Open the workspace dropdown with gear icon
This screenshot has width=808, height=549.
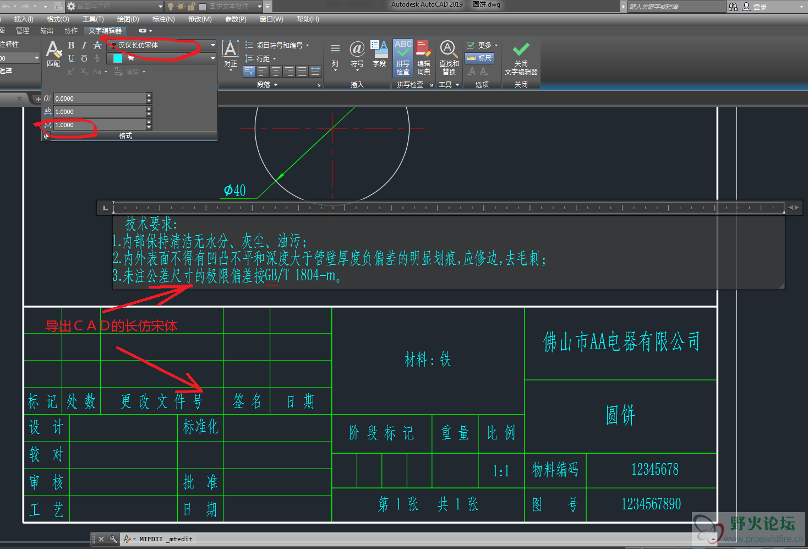point(115,7)
